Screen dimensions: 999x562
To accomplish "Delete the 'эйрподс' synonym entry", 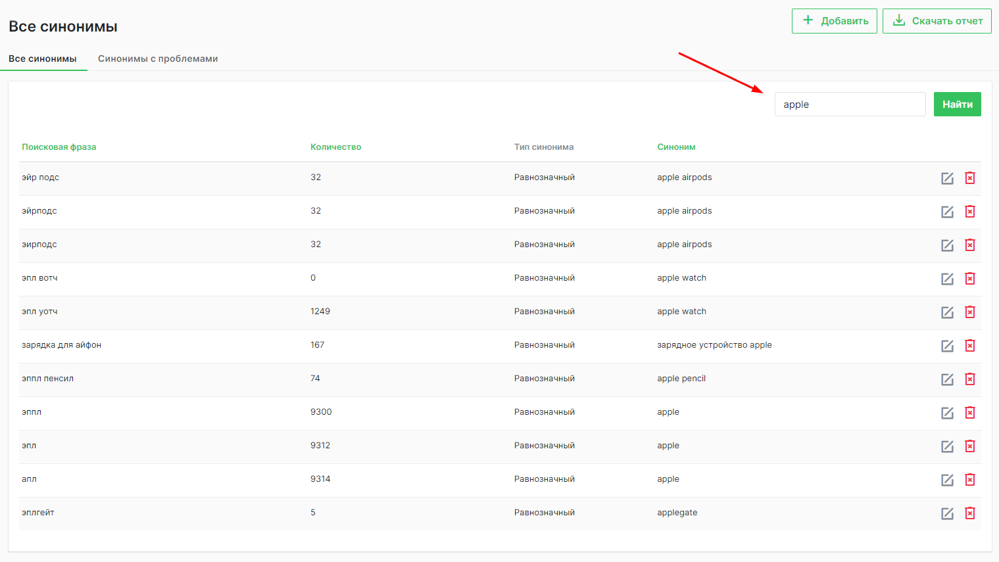I will tap(969, 212).
